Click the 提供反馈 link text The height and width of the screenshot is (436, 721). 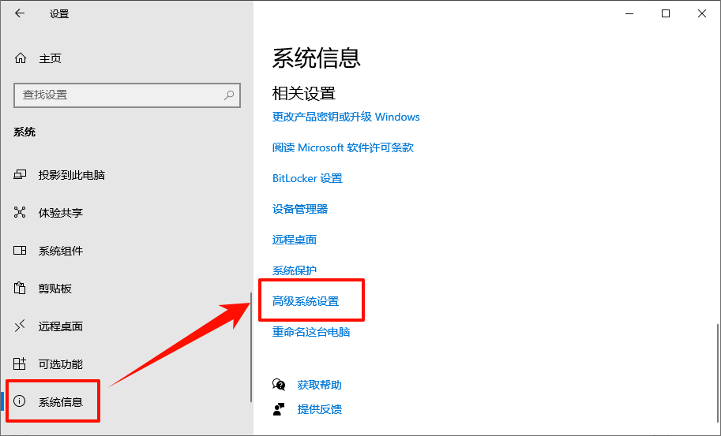tap(320, 409)
